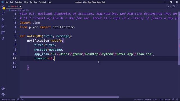
Task: Split the editor to the right
Action: pos(174,6)
